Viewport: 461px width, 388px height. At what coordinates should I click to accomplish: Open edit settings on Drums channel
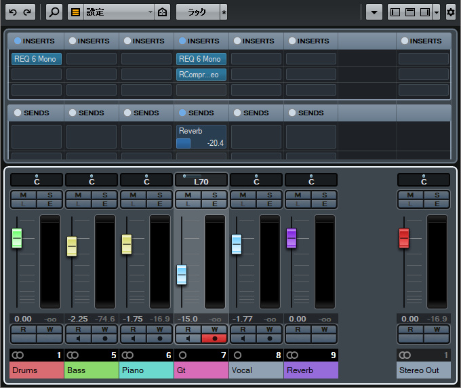point(49,204)
